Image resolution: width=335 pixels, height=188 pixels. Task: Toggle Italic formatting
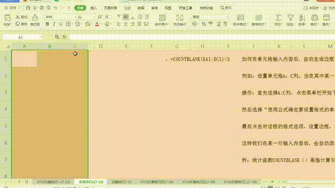[54, 24]
